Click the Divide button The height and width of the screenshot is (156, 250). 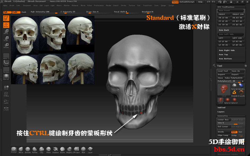tap(224, 132)
